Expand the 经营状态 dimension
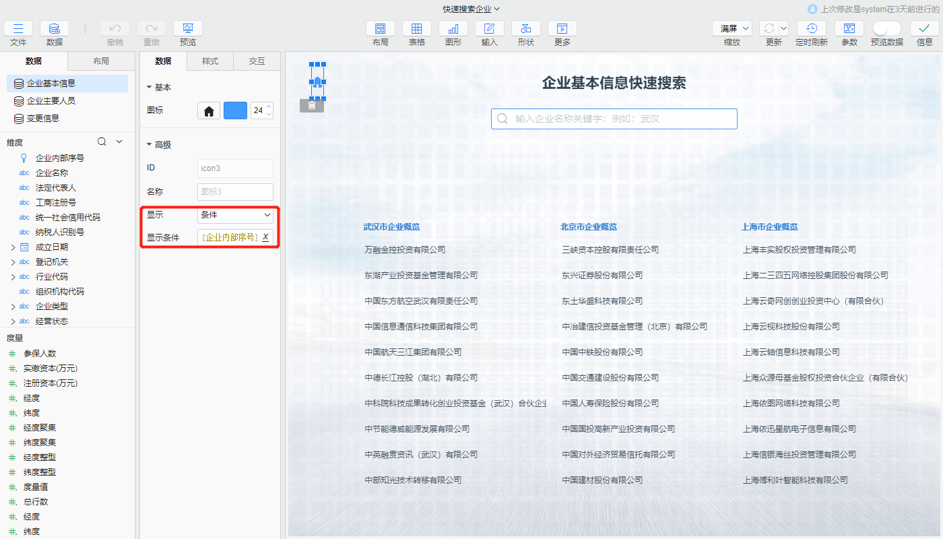943x539 pixels. pyautogui.click(x=13, y=321)
